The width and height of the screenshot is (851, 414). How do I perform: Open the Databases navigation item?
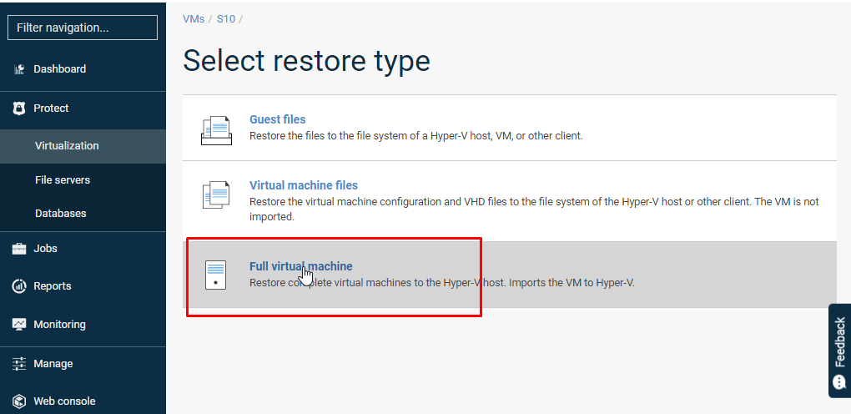(61, 214)
